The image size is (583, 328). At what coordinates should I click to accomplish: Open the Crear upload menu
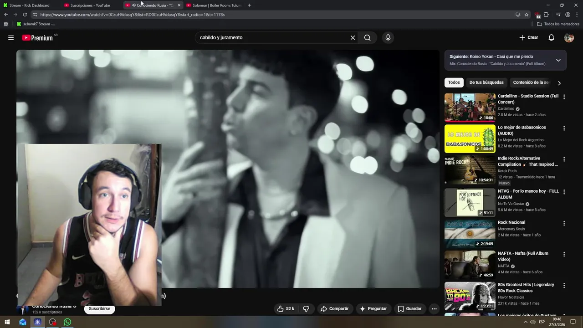(x=528, y=38)
